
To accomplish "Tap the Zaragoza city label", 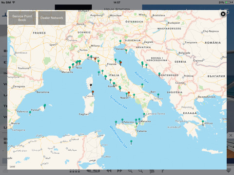I will click(x=19, y=87).
